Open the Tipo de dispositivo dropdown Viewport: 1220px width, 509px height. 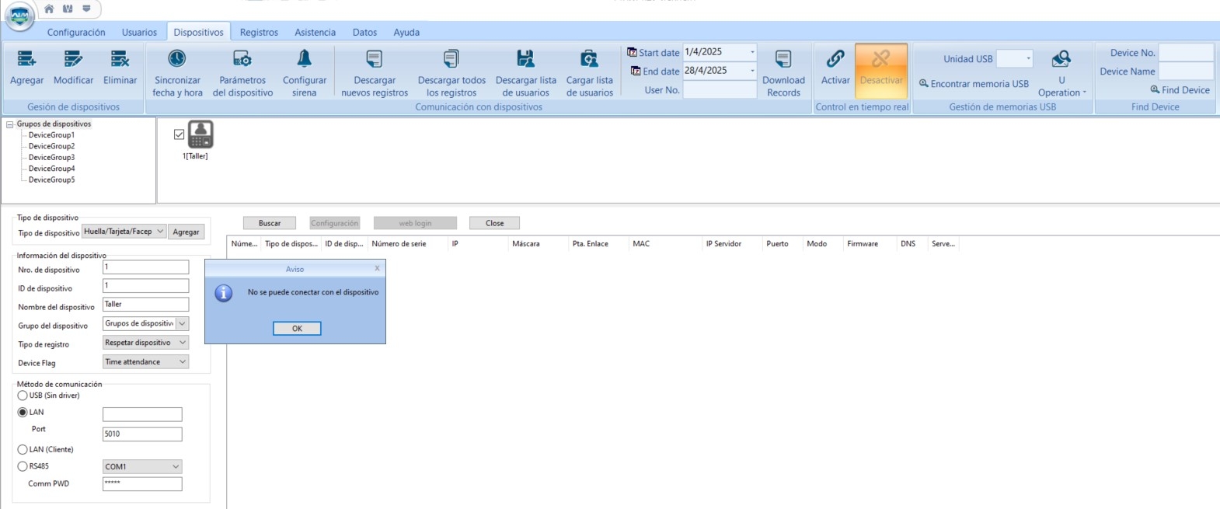160,232
